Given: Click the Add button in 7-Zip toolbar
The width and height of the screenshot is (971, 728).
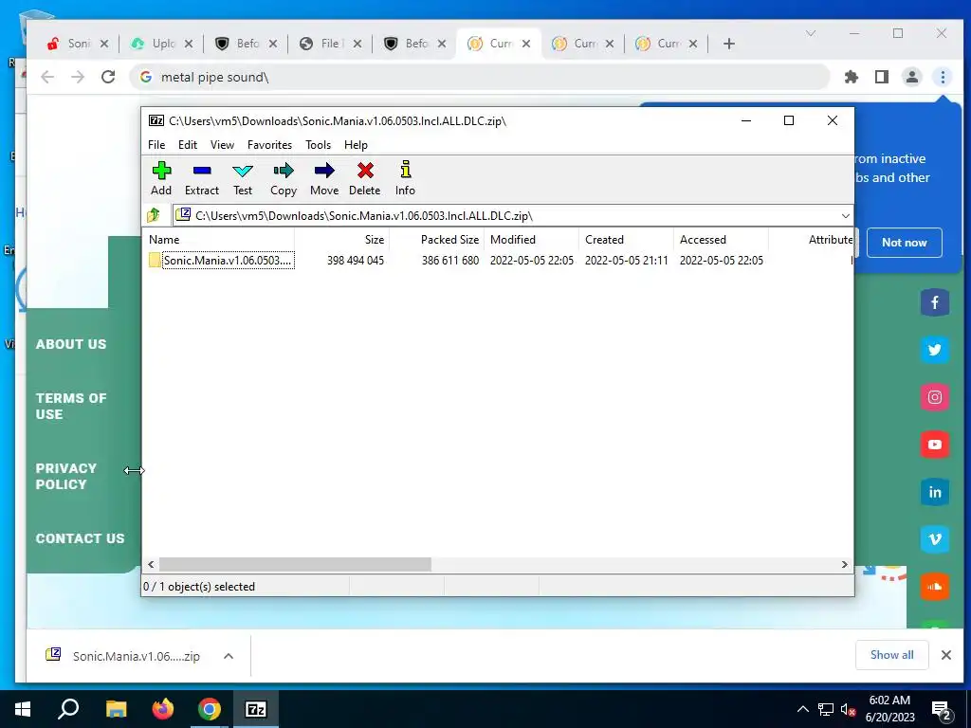Looking at the screenshot, I should coord(161,179).
